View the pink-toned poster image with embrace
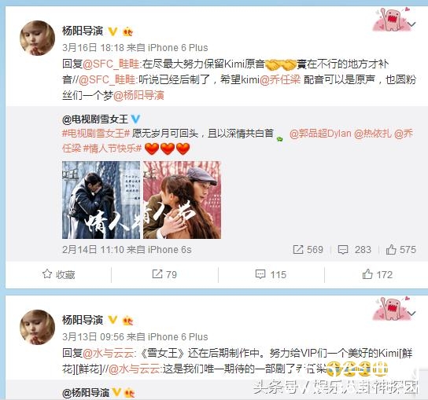 (x=182, y=200)
